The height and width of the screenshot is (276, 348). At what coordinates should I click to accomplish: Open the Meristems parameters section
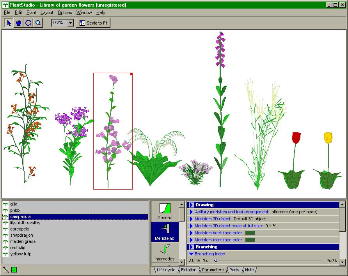[x=165, y=232]
